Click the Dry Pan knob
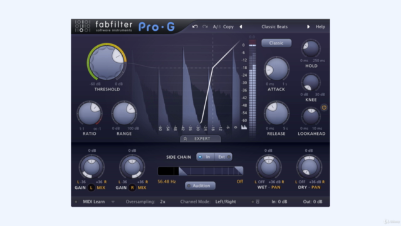The image size is (401, 226). pyautogui.click(x=309, y=167)
